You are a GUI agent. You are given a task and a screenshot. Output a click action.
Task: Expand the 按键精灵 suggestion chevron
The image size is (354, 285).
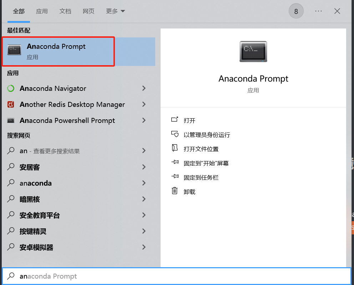[144, 231]
